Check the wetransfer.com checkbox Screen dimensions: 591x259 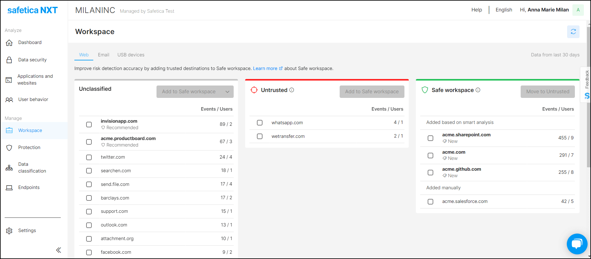(260, 136)
